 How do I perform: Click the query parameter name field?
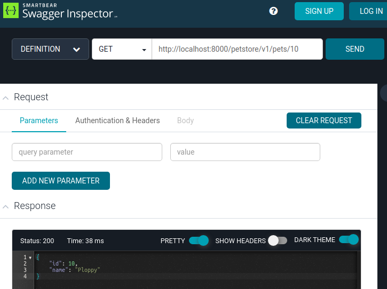point(86,152)
